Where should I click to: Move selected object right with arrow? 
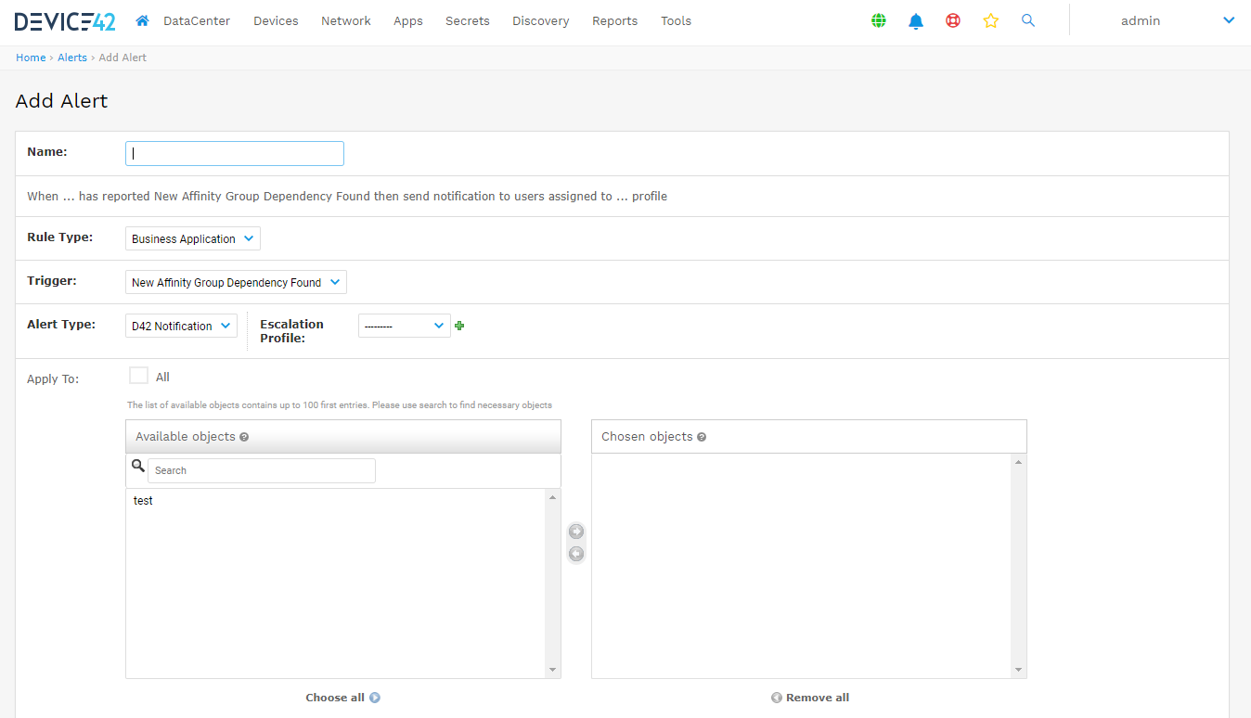click(x=576, y=532)
